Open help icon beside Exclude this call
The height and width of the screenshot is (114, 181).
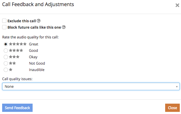pos(39,21)
